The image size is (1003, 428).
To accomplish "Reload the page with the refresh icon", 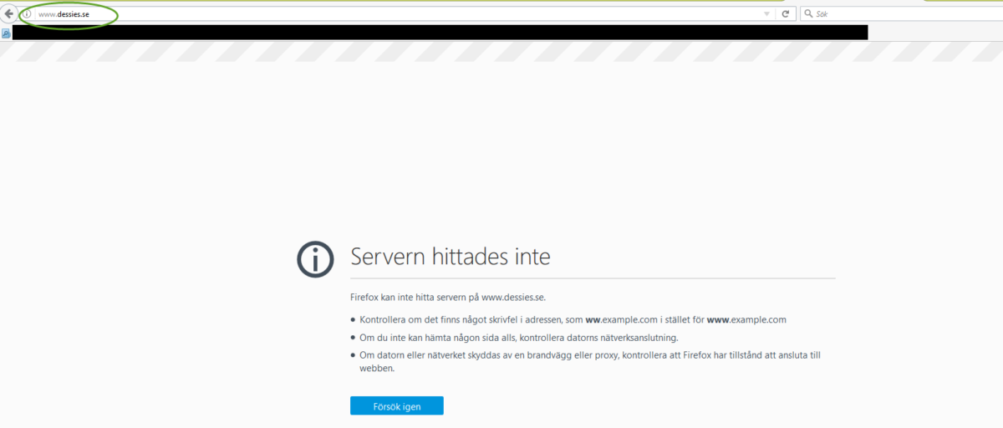I will pos(786,14).
